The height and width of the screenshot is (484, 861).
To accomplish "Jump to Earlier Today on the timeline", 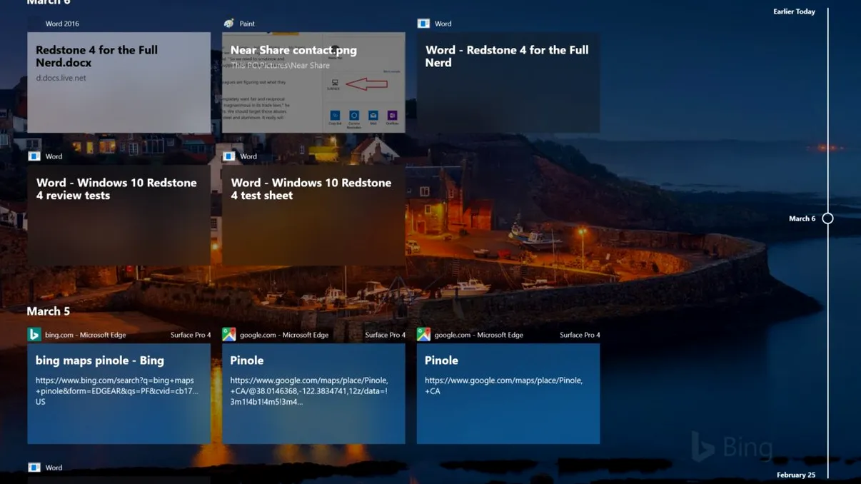I will coord(794,11).
